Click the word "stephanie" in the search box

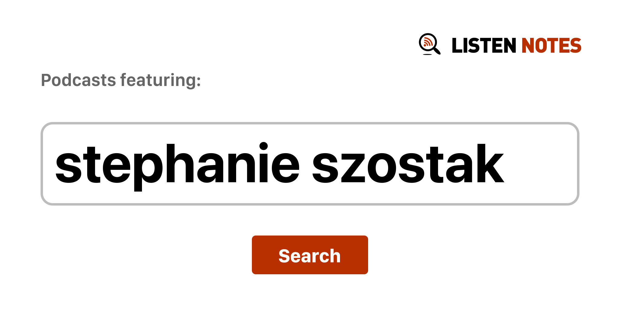click(x=177, y=164)
